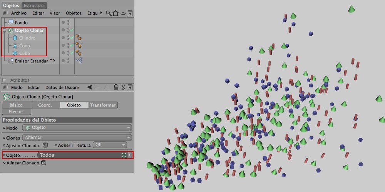Toggle the Ajustar Clonado checkbox
385x192 pixels.
click(x=45, y=145)
